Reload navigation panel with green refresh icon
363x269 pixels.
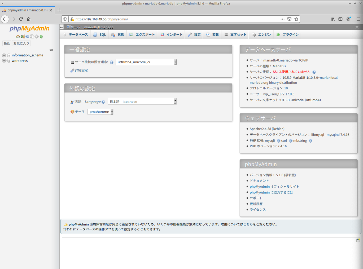coord(41,37)
